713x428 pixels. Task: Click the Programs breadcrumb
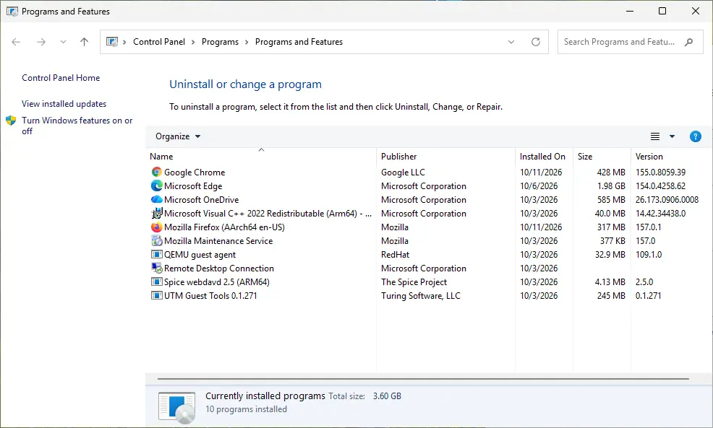pos(220,42)
